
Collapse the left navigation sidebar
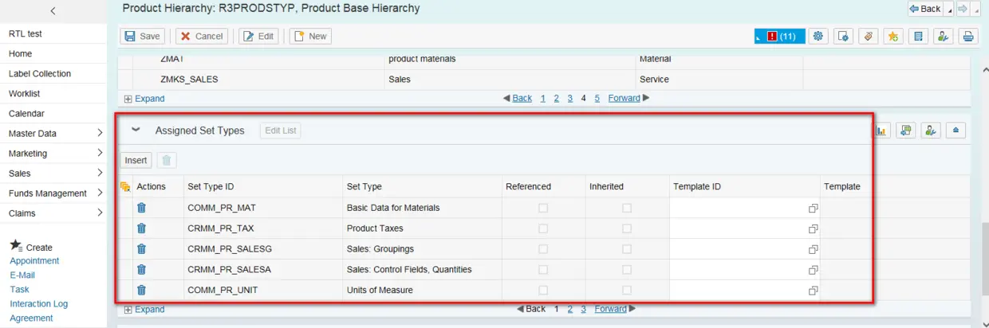coord(53,10)
